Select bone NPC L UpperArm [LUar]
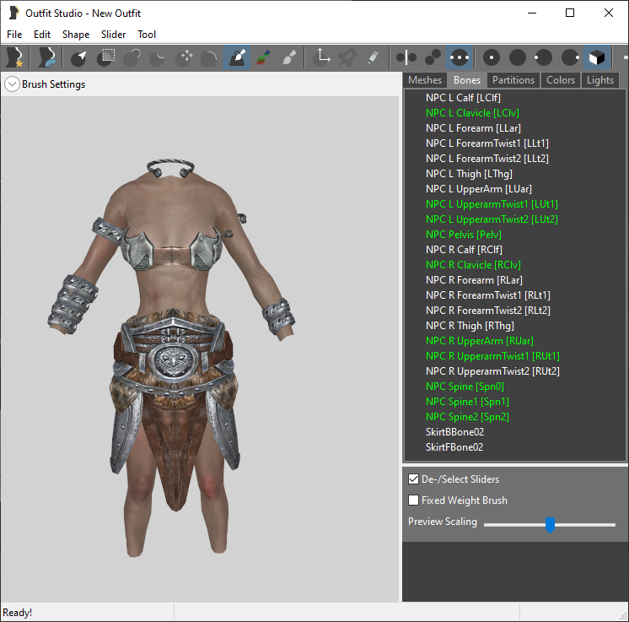The image size is (629, 622). pos(479,189)
